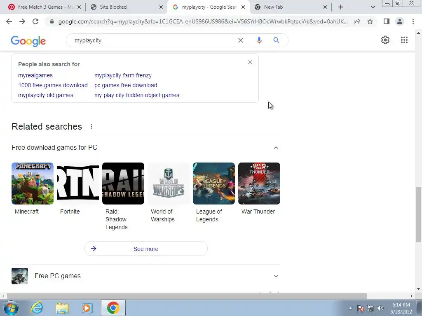The height and width of the screenshot is (316, 422).
Task: Open the Action Center flag icon
Action: tap(361, 308)
